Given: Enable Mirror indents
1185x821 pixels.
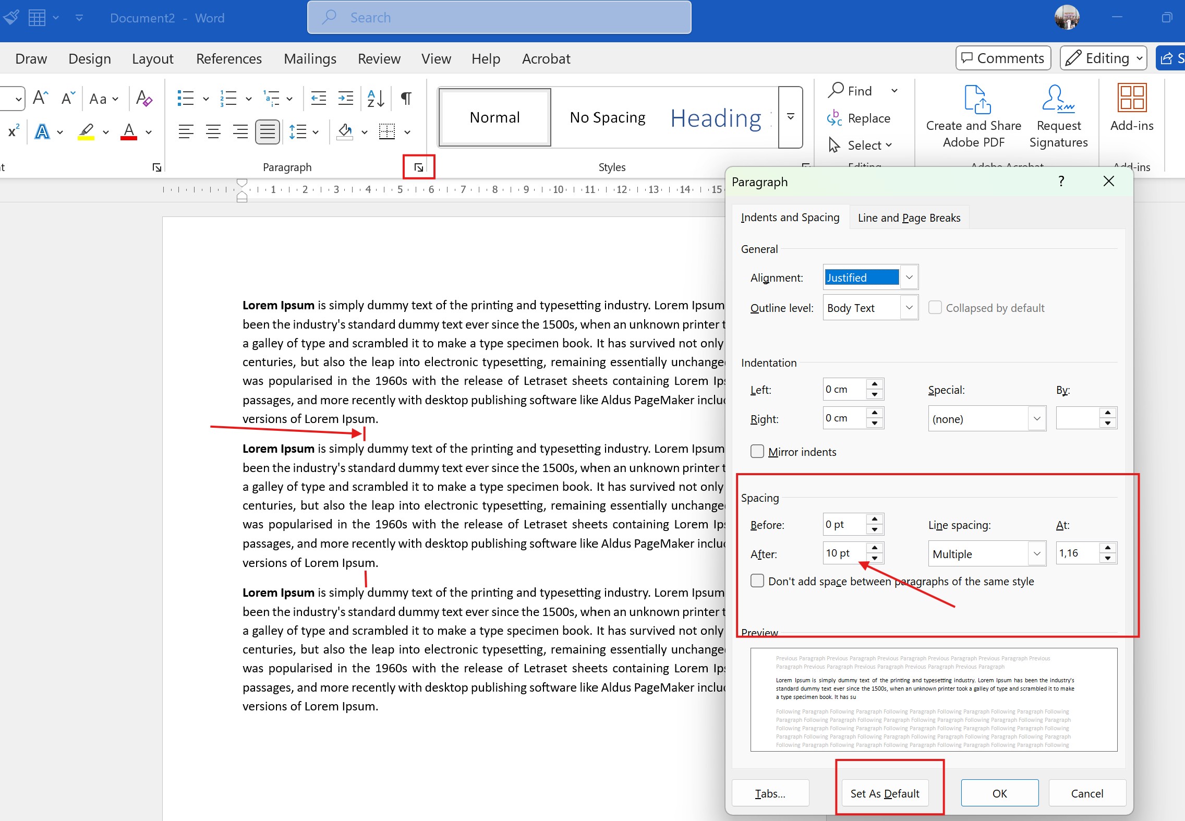Looking at the screenshot, I should [757, 451].
